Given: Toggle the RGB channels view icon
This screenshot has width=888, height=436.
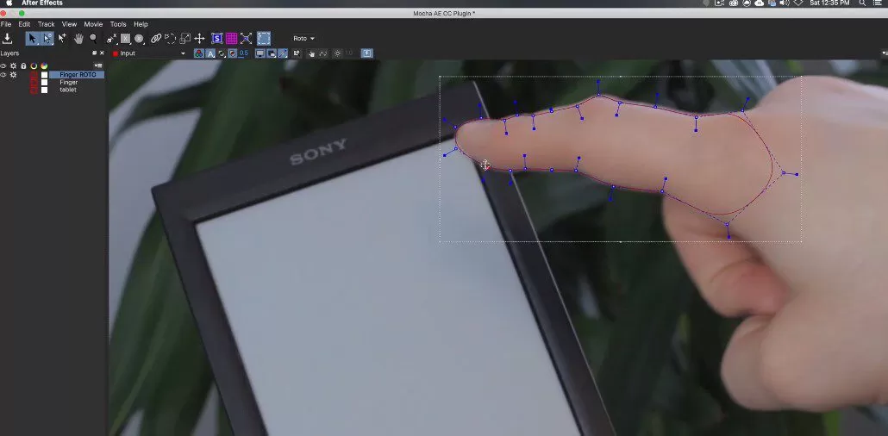Looking at the screenshot, I should pyautogui.click(x=199, y=53).
